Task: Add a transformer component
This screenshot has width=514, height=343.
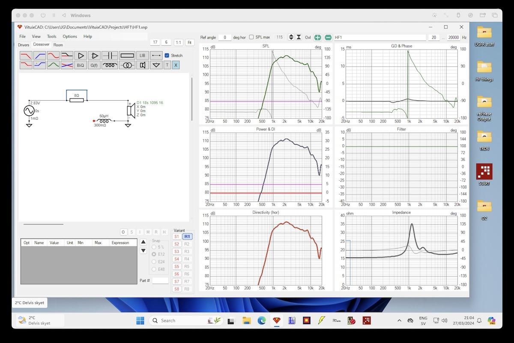Action: click(x=127, y=65)
